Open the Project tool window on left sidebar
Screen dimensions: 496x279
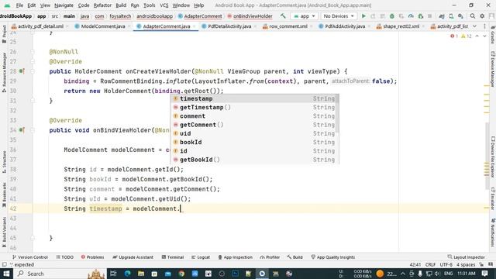tap(4, 34)
